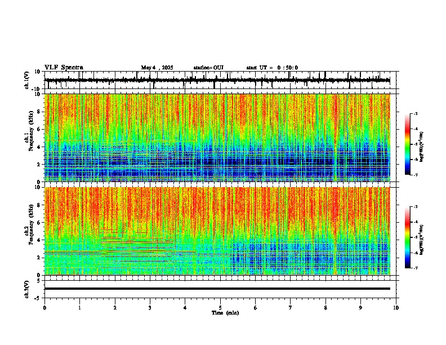This screenshot has width=446, height=345.
Task: Click the "Time (min)" axis title
Action: [225, 313]
